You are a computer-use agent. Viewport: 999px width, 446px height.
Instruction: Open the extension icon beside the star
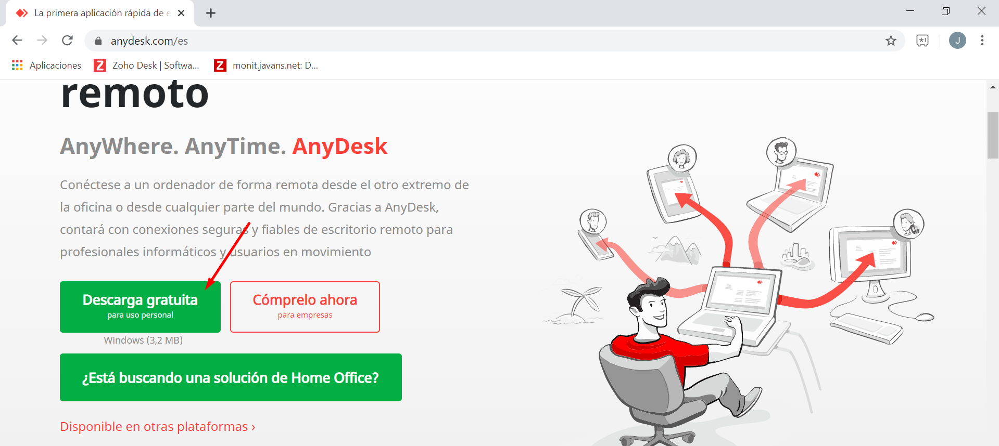click(x=922, y=41)
